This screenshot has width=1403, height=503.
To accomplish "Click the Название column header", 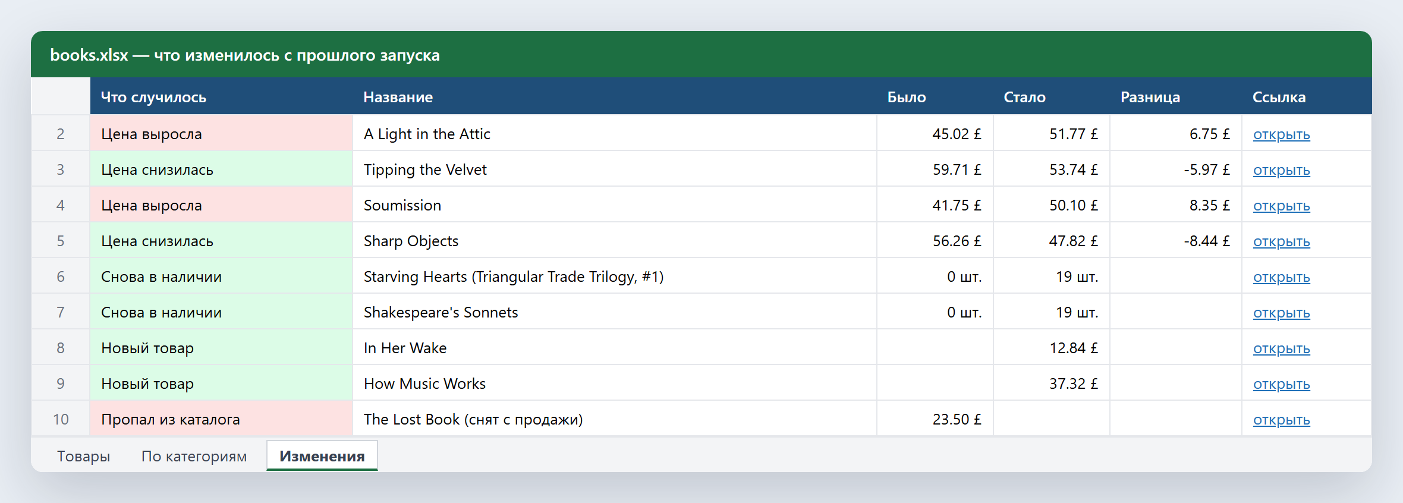I will 615,96.
